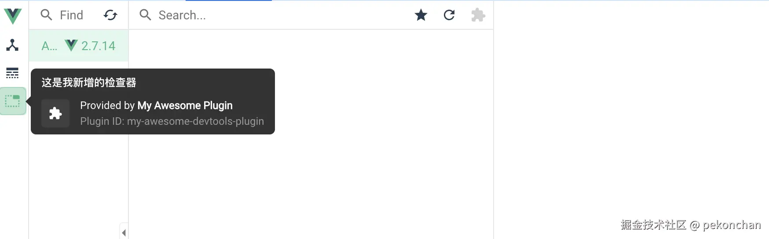769x239 pixels.
Task: Collapse the app list with the left arrow
Action: point(124,232)
